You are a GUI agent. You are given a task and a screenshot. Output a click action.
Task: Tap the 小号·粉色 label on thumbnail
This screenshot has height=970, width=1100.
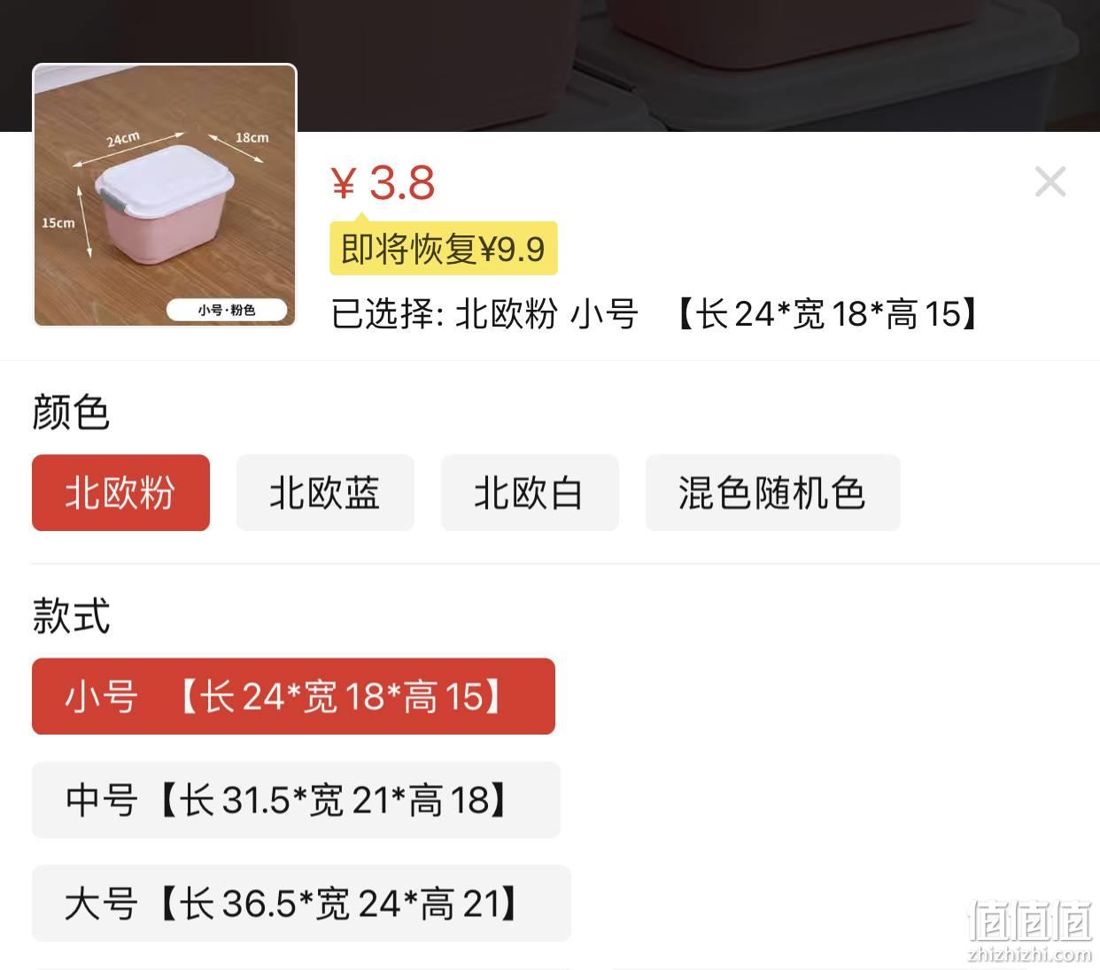click(227, 310)
